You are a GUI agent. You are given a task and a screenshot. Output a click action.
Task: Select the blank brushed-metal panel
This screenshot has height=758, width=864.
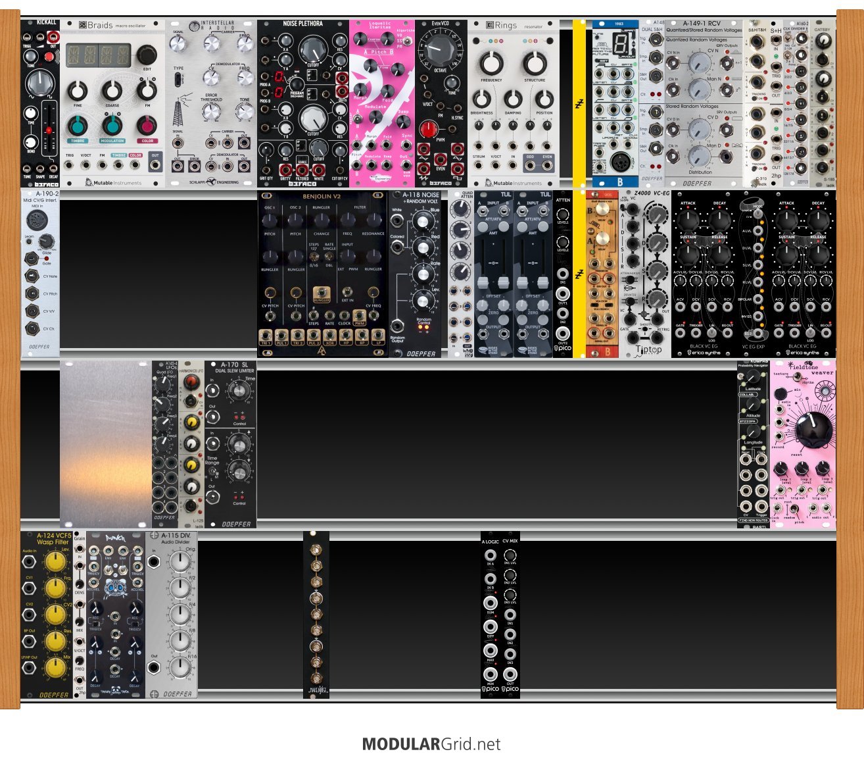[x=106, y=444]
